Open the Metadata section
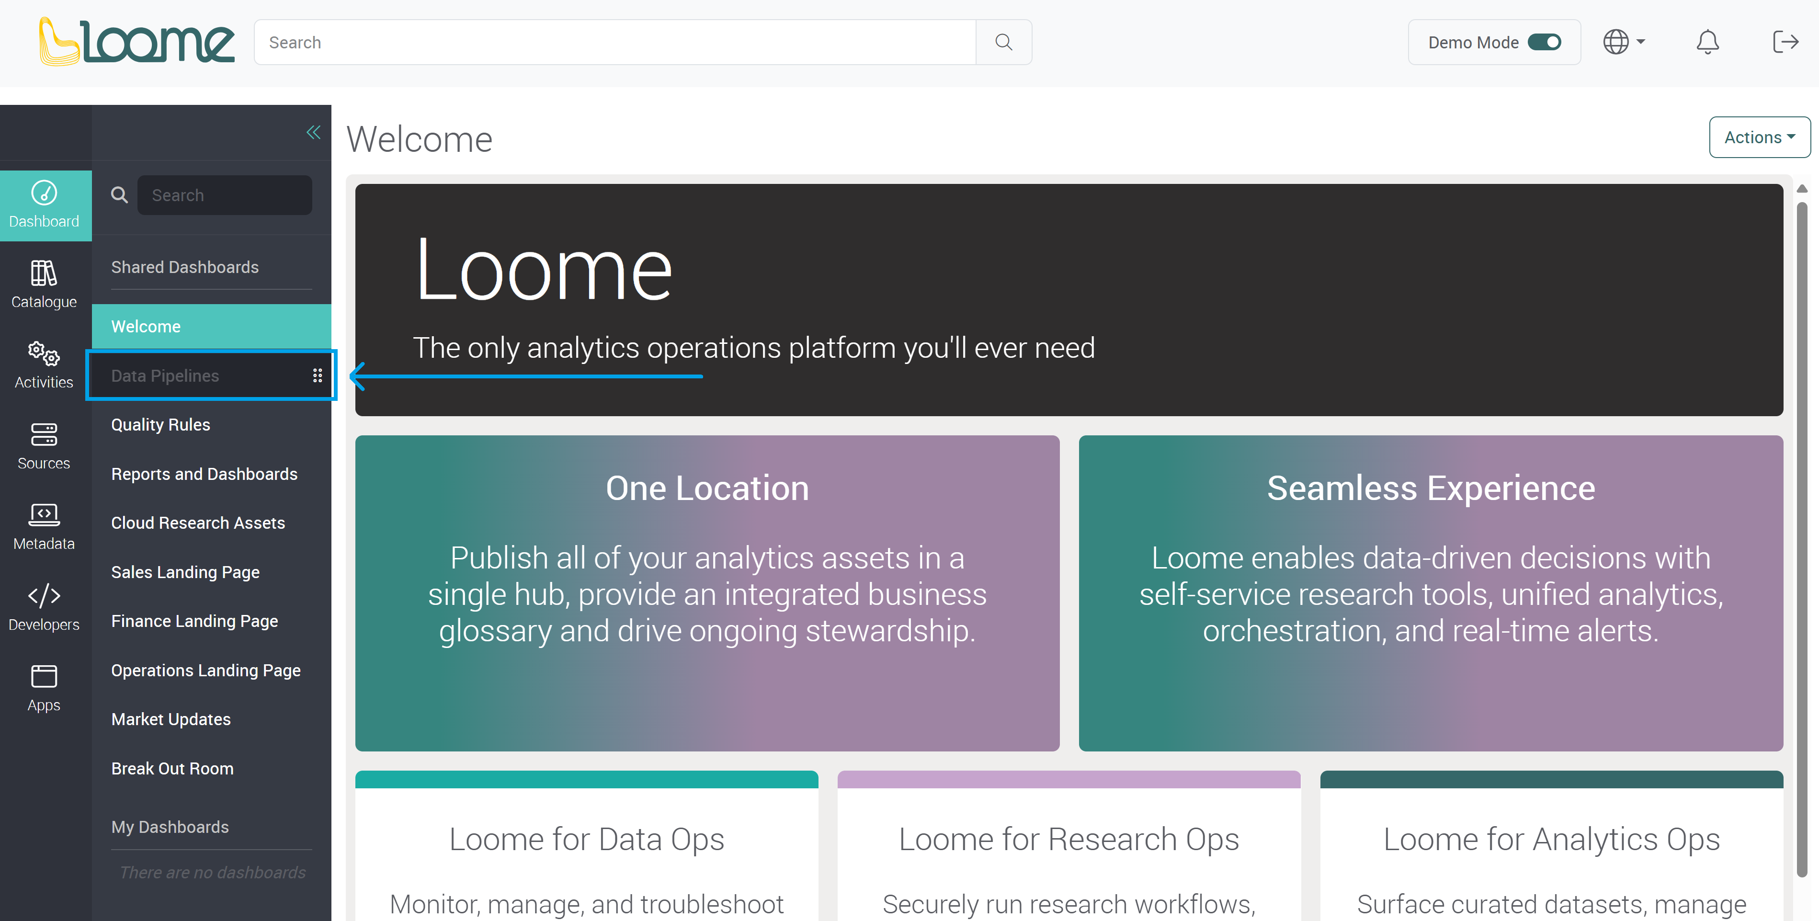 pos(44,527)
